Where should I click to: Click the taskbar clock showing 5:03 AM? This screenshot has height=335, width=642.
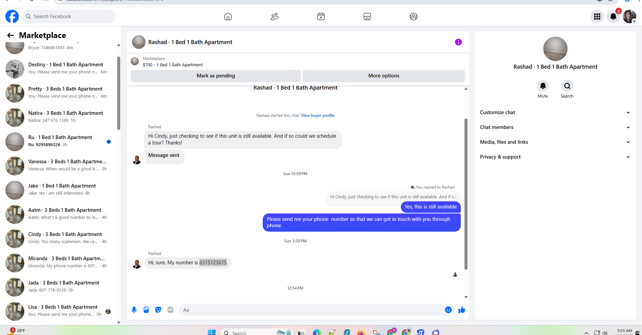pyautogui.click(x=624, y=332)
